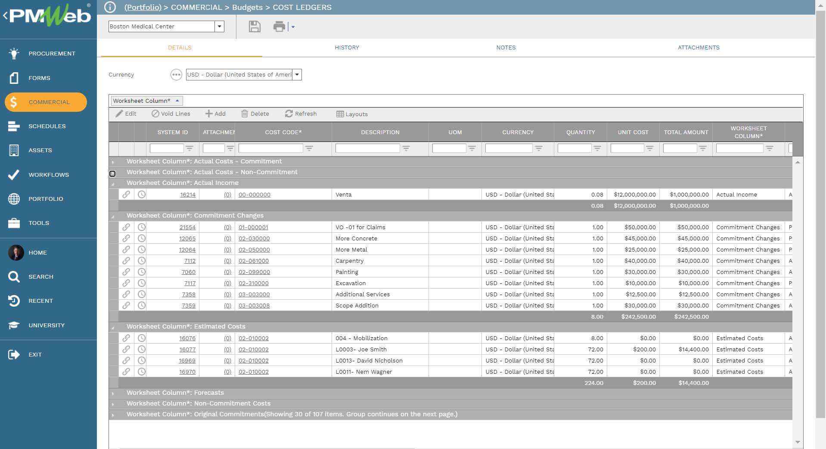Click the Save icon in the toolbar
The height and width of the screenshot is (449, 826).
click(x=255, y=27)
